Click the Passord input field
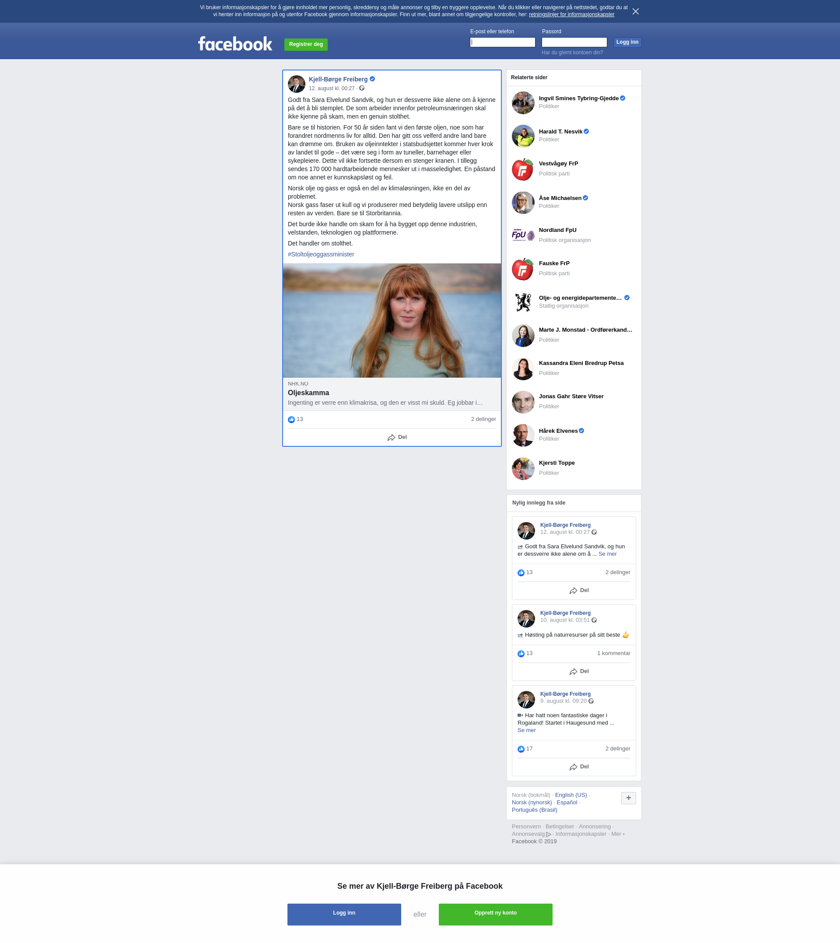 [574, 42]
